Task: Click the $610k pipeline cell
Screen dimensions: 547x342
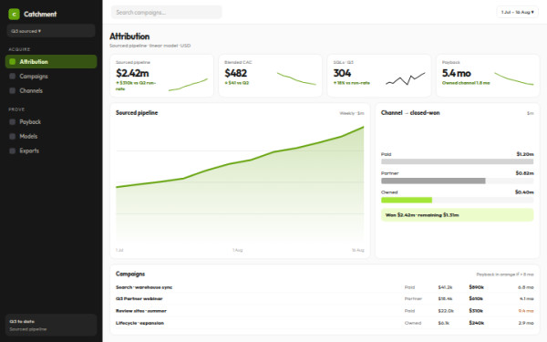Action: coord(476,299)
